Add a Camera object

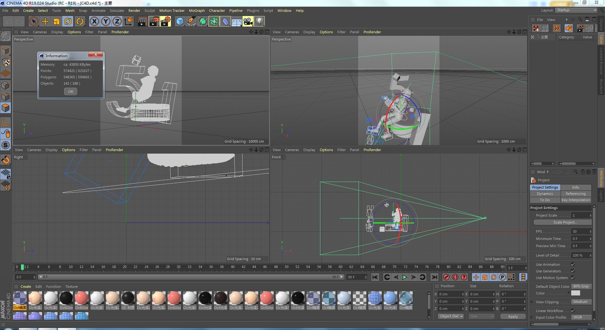[x=248, y=21]
